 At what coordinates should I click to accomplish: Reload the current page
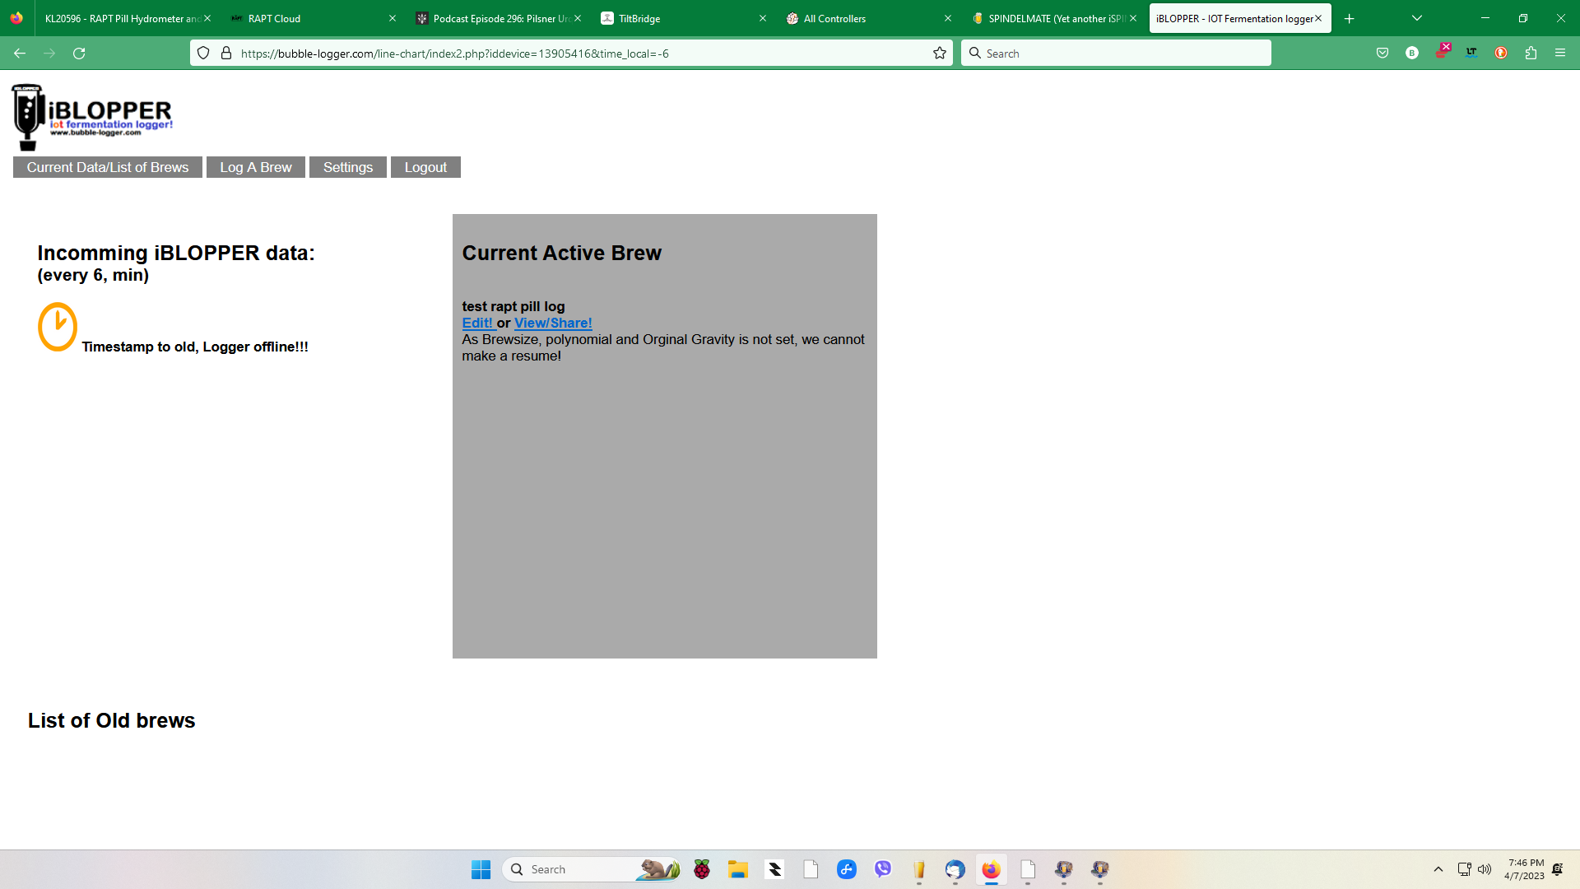(x=79, y=54)
